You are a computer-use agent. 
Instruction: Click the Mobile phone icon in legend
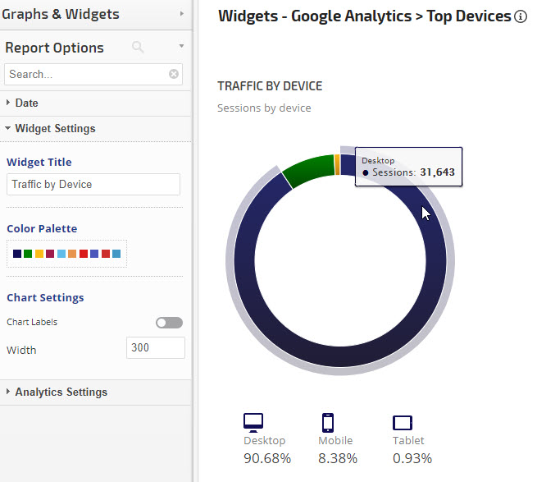pyautogui.click(x=328, y=423)
